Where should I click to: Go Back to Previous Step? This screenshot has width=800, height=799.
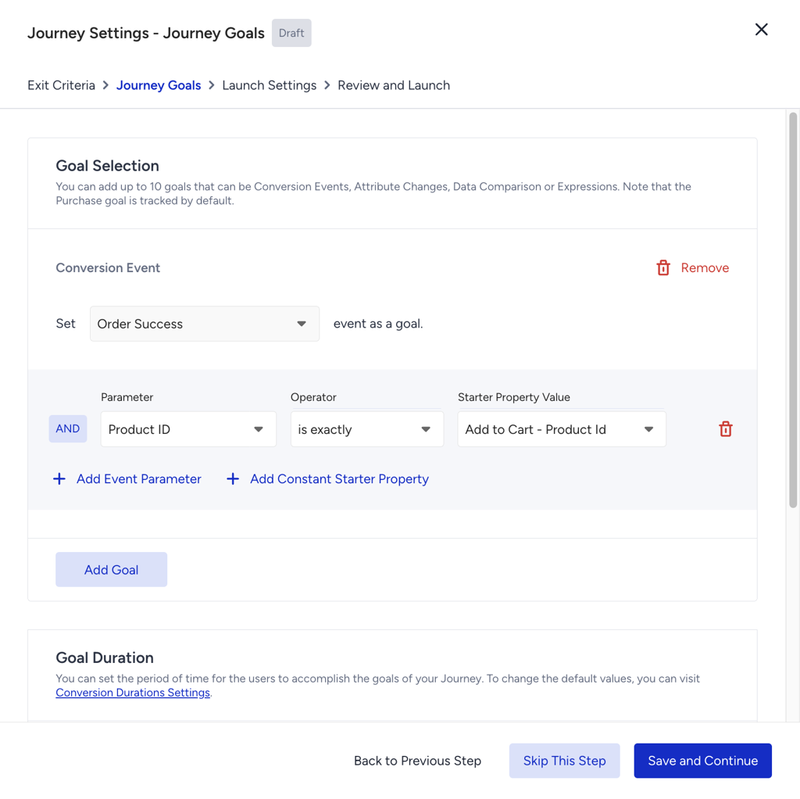click(417, 761)
